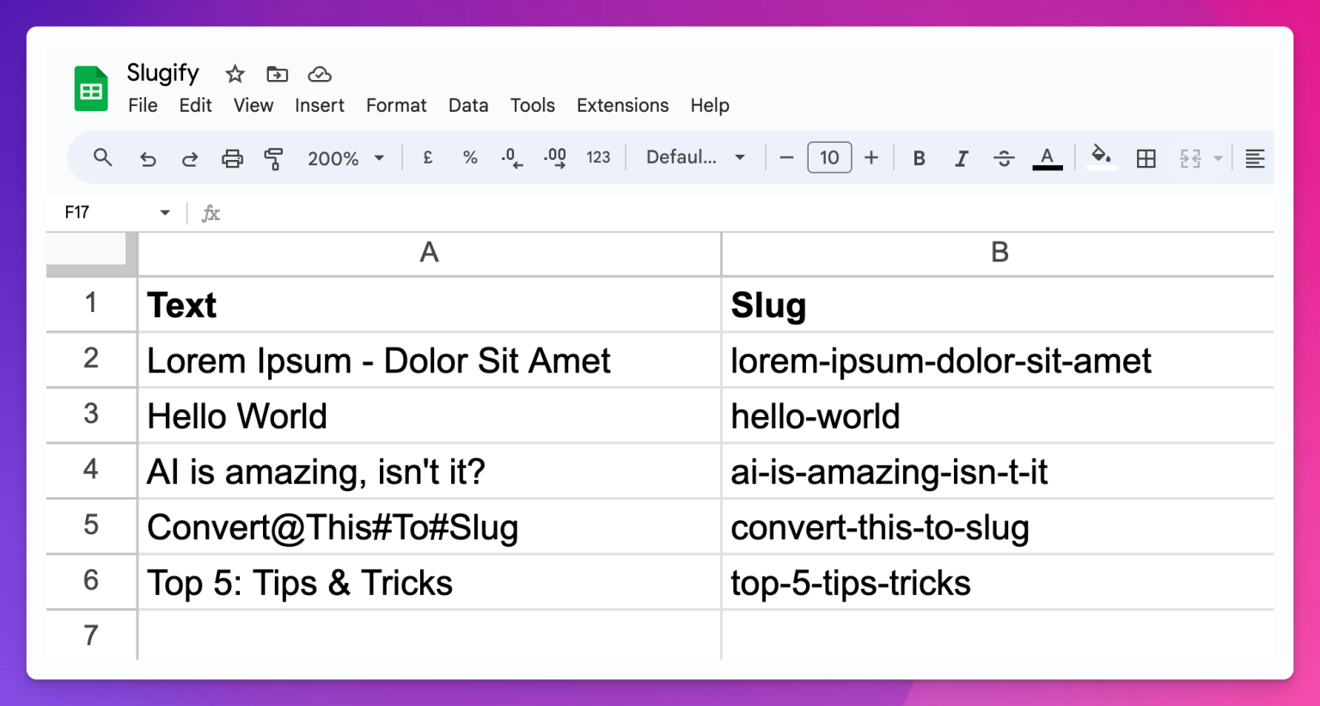Screen dimensions: 1320x706
Task: Check the document cloud save status
Action: tap(320, 74)
